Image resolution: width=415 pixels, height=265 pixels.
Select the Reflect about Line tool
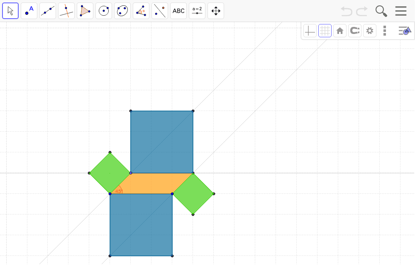[160, 11]
